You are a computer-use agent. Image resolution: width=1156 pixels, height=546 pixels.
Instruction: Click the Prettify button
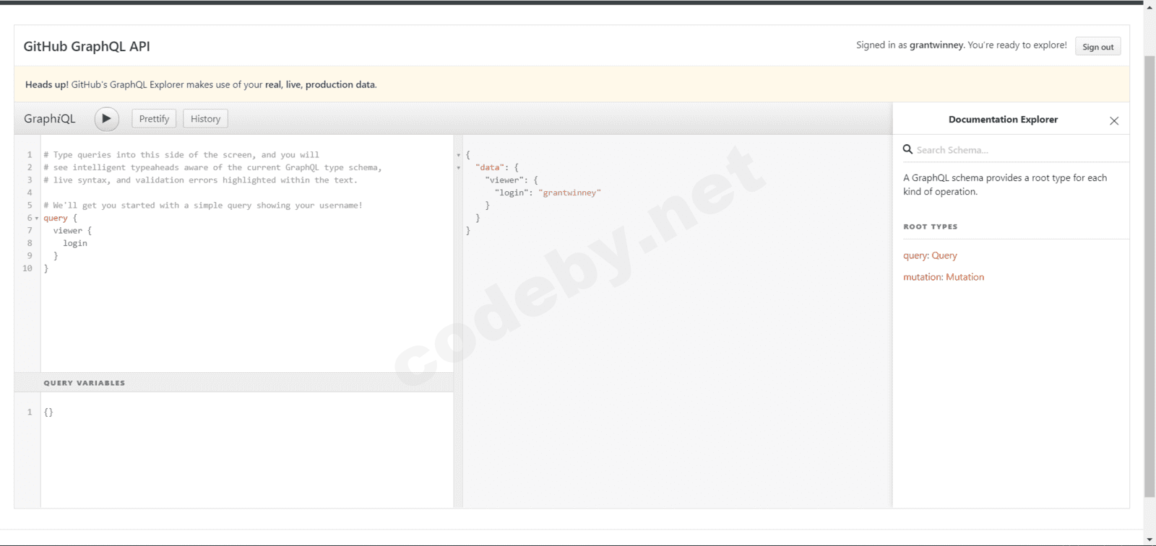tap(154, 119)
